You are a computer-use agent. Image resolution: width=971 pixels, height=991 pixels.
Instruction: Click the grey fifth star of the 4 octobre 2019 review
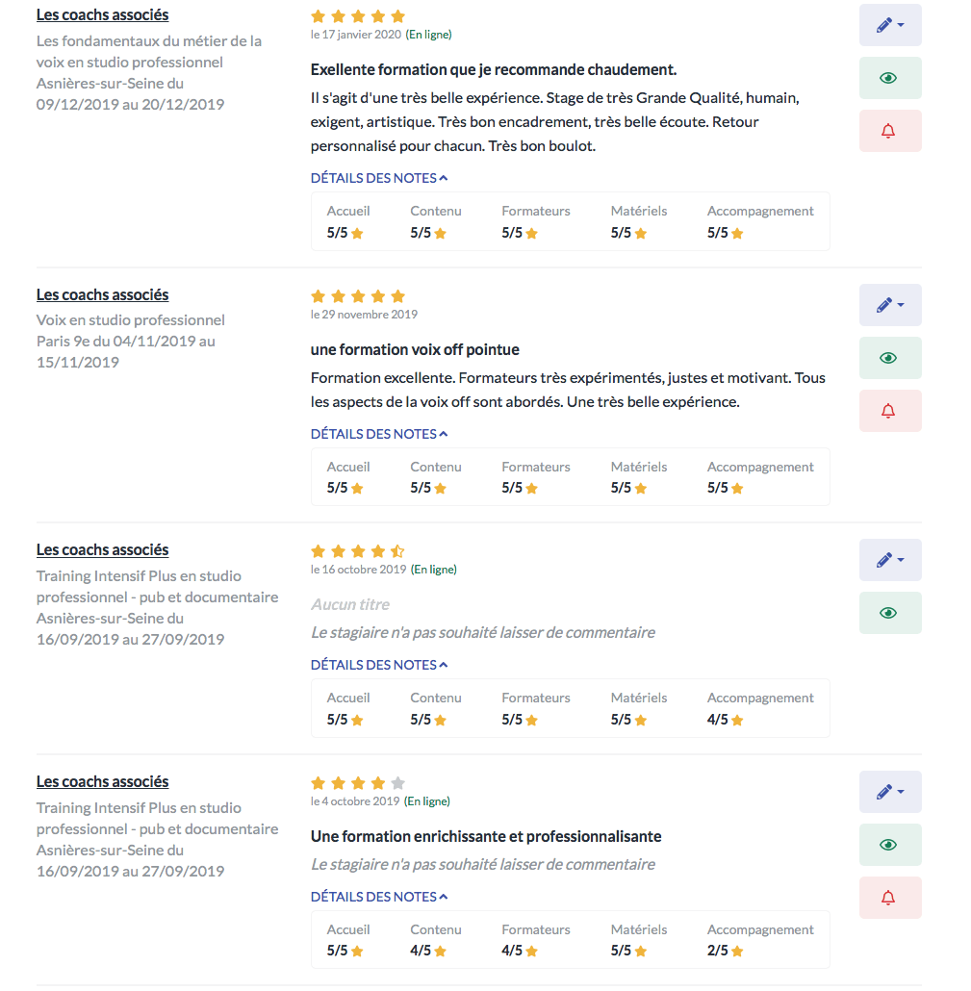pyautogui.click(x=397, y=783)
